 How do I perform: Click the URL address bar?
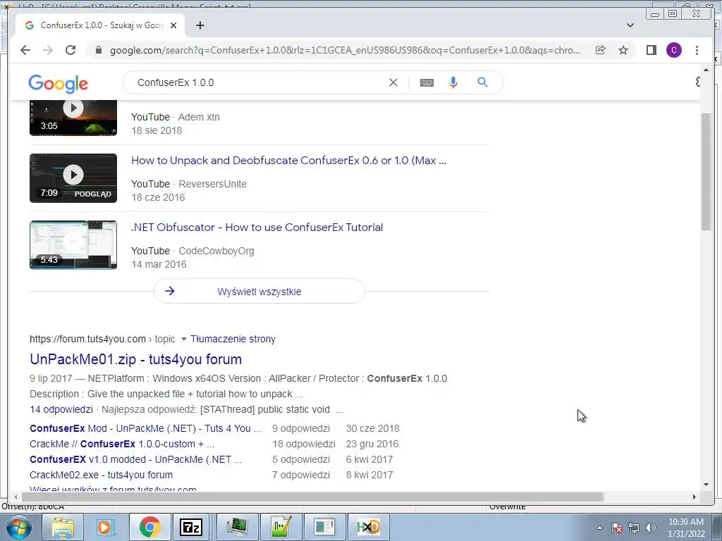click(x=345, y=50)
